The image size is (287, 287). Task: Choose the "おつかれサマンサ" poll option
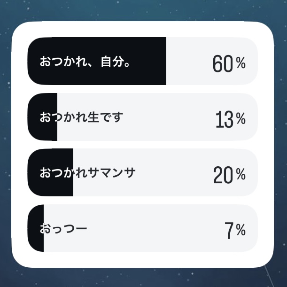(88, 173)
